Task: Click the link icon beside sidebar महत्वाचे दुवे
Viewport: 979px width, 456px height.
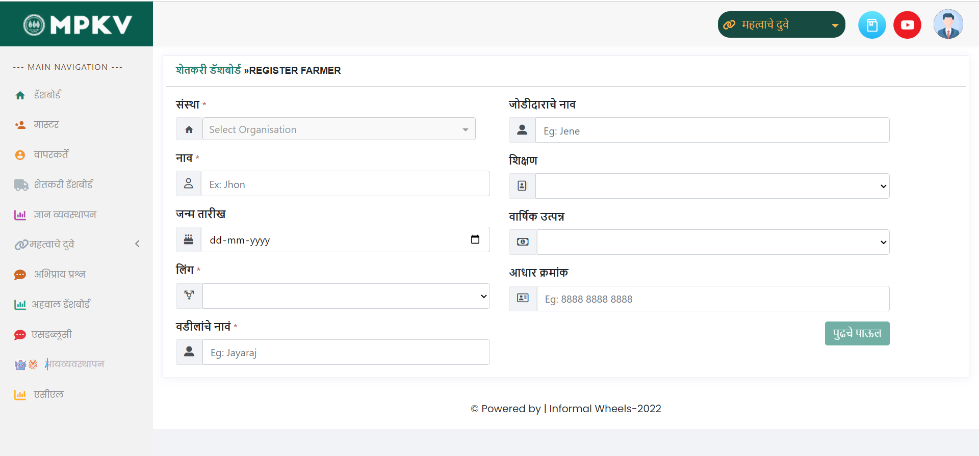Action: [x=21, y=245]
